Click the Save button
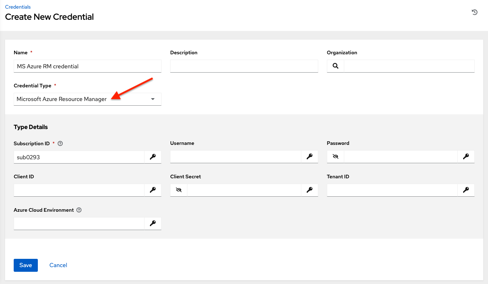The image size is (488, 284). [26, 265]
